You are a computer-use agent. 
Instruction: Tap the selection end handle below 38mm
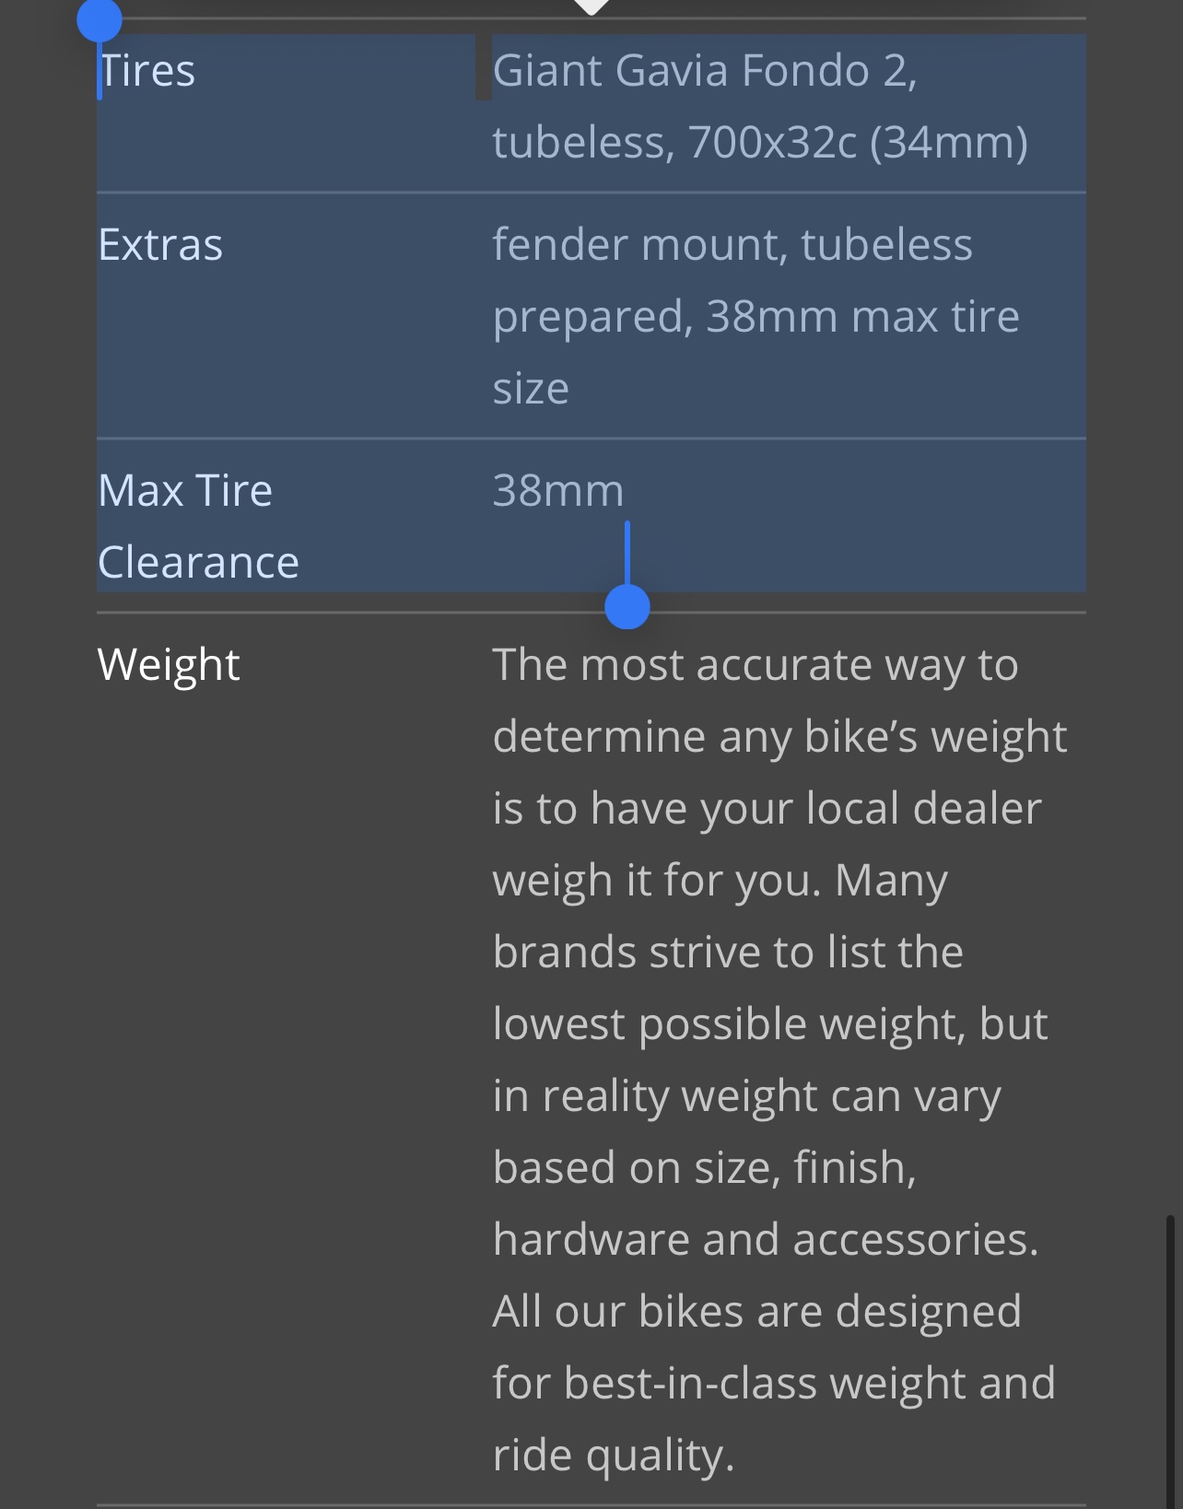[627, 607]
